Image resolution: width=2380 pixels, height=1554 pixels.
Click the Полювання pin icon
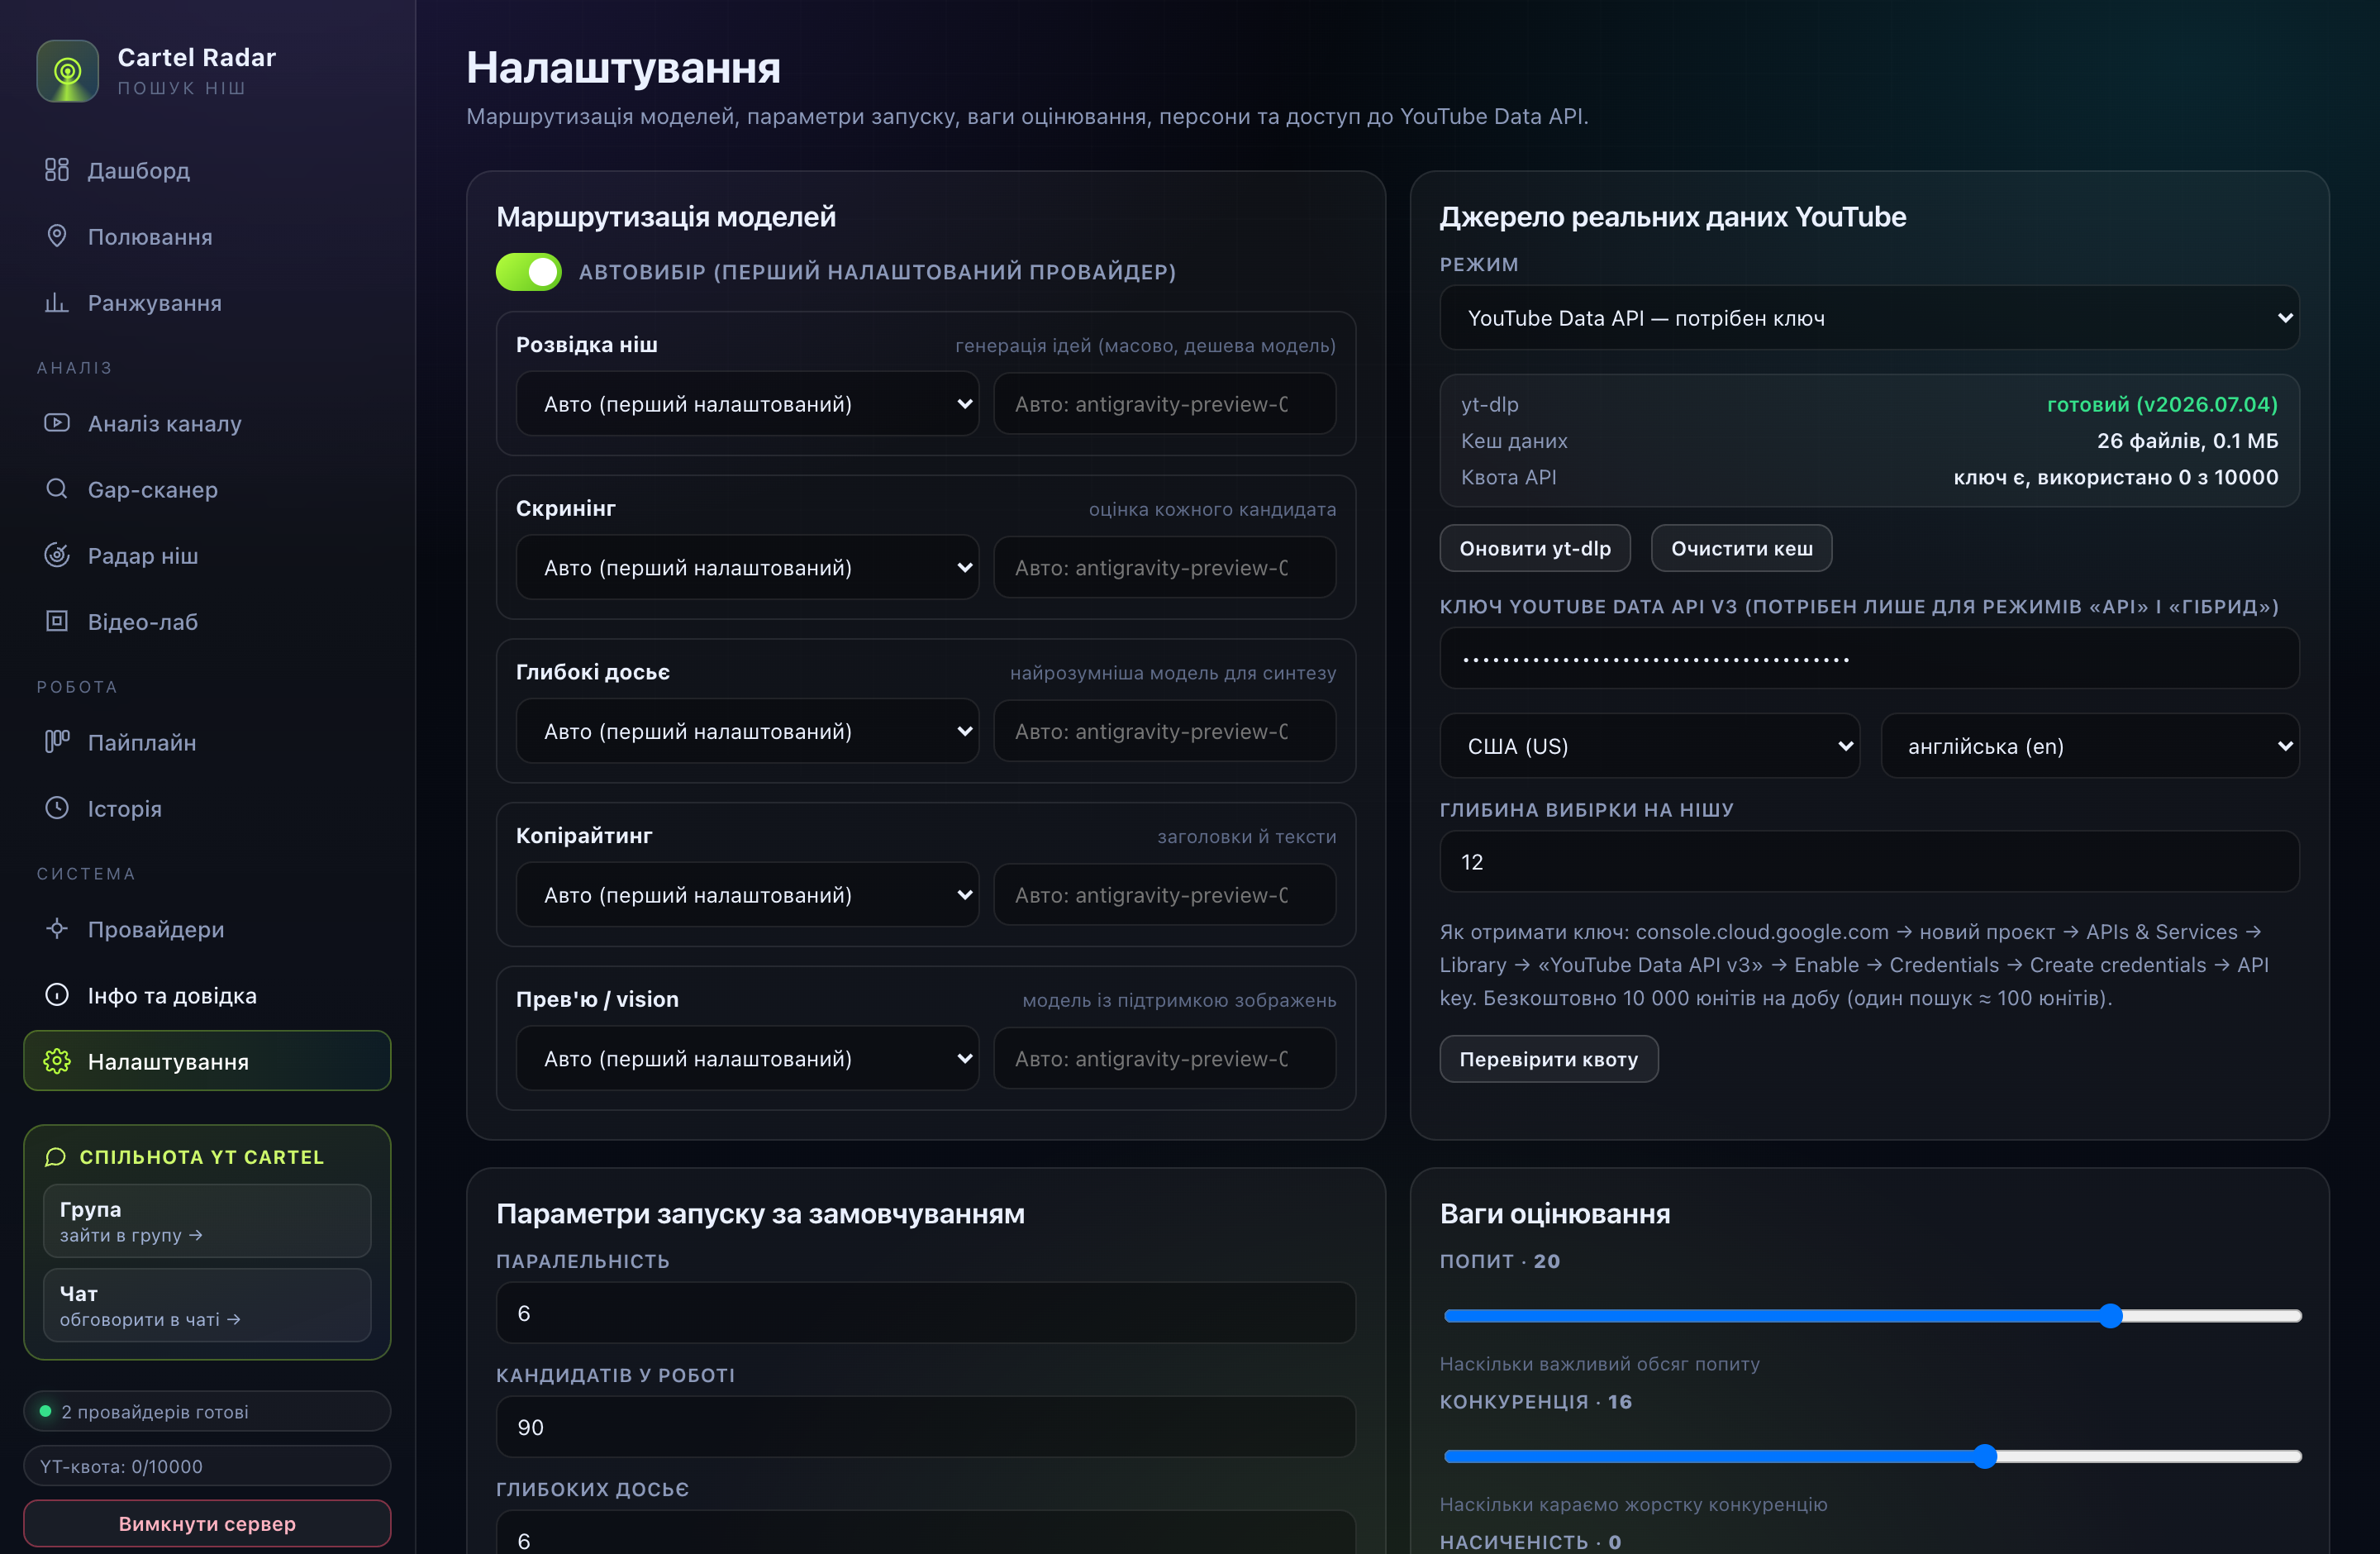click(x=57, y=236)
